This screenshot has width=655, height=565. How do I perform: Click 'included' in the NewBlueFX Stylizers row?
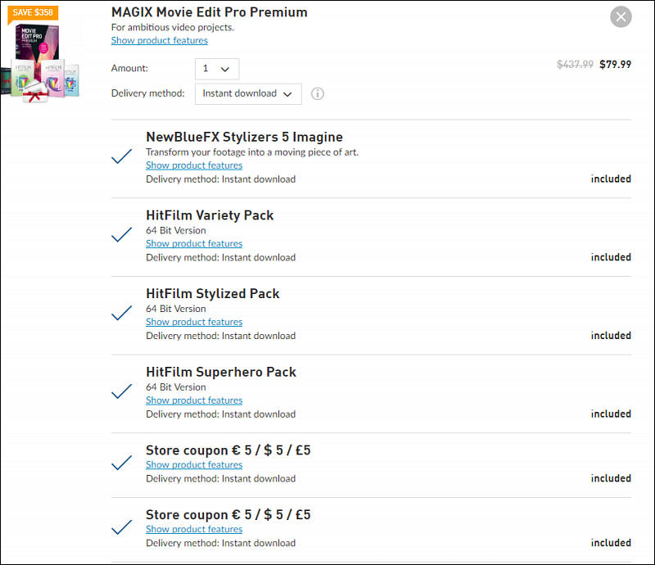611,179
